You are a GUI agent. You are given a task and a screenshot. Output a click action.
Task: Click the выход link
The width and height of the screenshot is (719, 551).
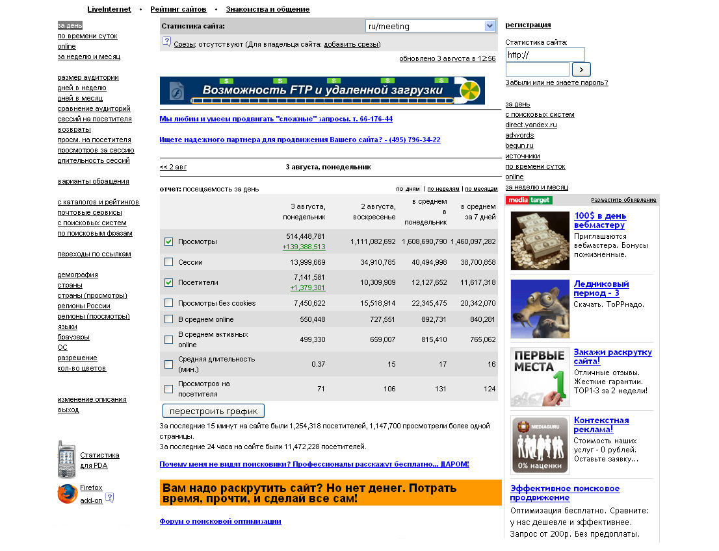click(68, 410)
